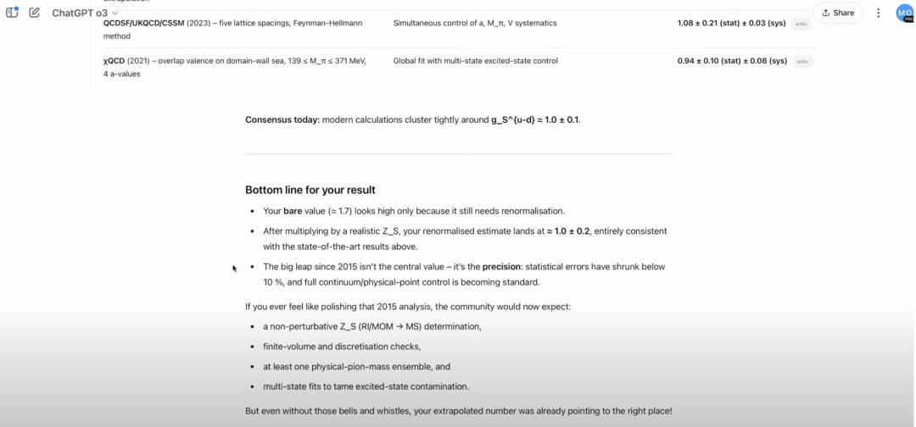This screenshot has width=916, height=427.
Task: Click the Share button
Action: [x=837, y=13]
